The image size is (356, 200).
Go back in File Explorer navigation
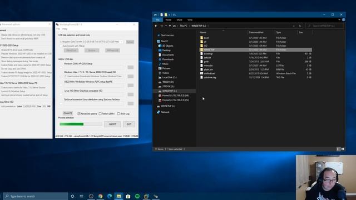pos(156,26)
